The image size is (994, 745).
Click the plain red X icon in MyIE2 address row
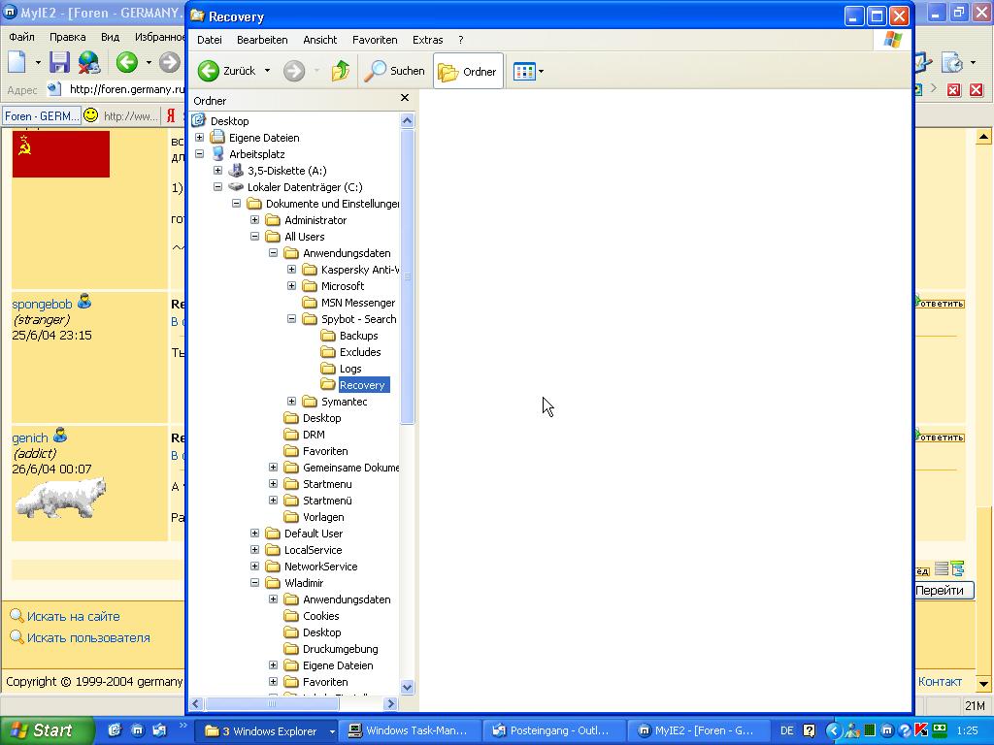coord(977,90)
